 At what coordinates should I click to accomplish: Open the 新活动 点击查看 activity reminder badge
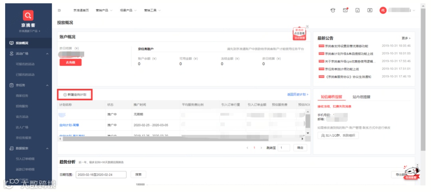tap(299, 34)
